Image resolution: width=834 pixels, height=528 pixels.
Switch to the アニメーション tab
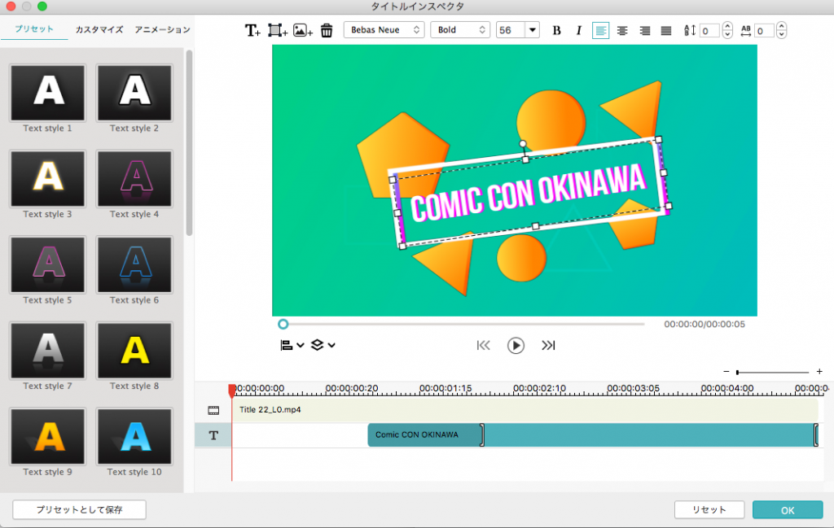(x=162, y=29)
